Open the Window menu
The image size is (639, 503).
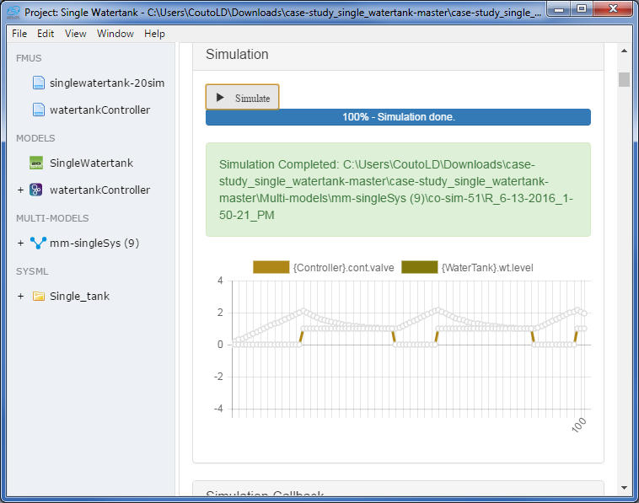click(x=115, y=34)
